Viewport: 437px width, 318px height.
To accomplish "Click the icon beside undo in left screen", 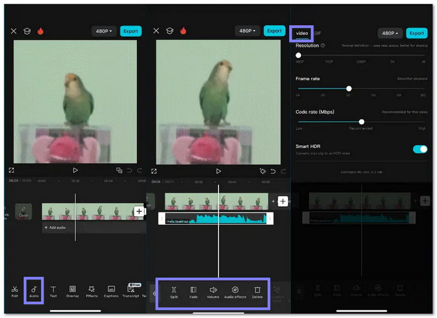I will (119, 170).
